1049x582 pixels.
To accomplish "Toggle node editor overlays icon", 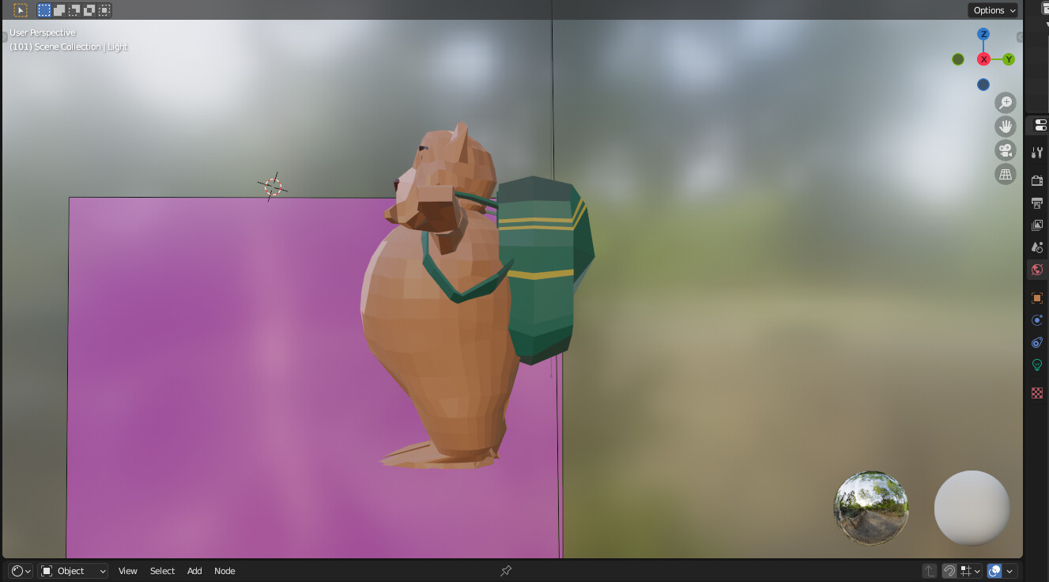I will point(994,571).
